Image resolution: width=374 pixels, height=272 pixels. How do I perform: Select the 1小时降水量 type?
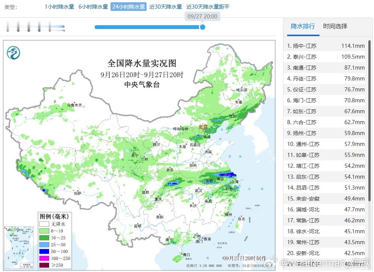[59, 7]
